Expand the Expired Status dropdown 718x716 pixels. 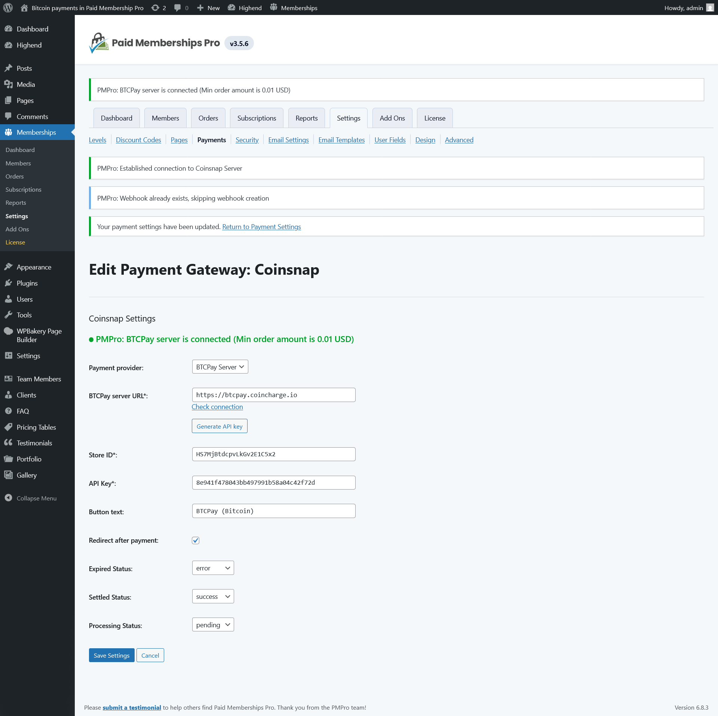pyautogui.click(x=213, y=568)
